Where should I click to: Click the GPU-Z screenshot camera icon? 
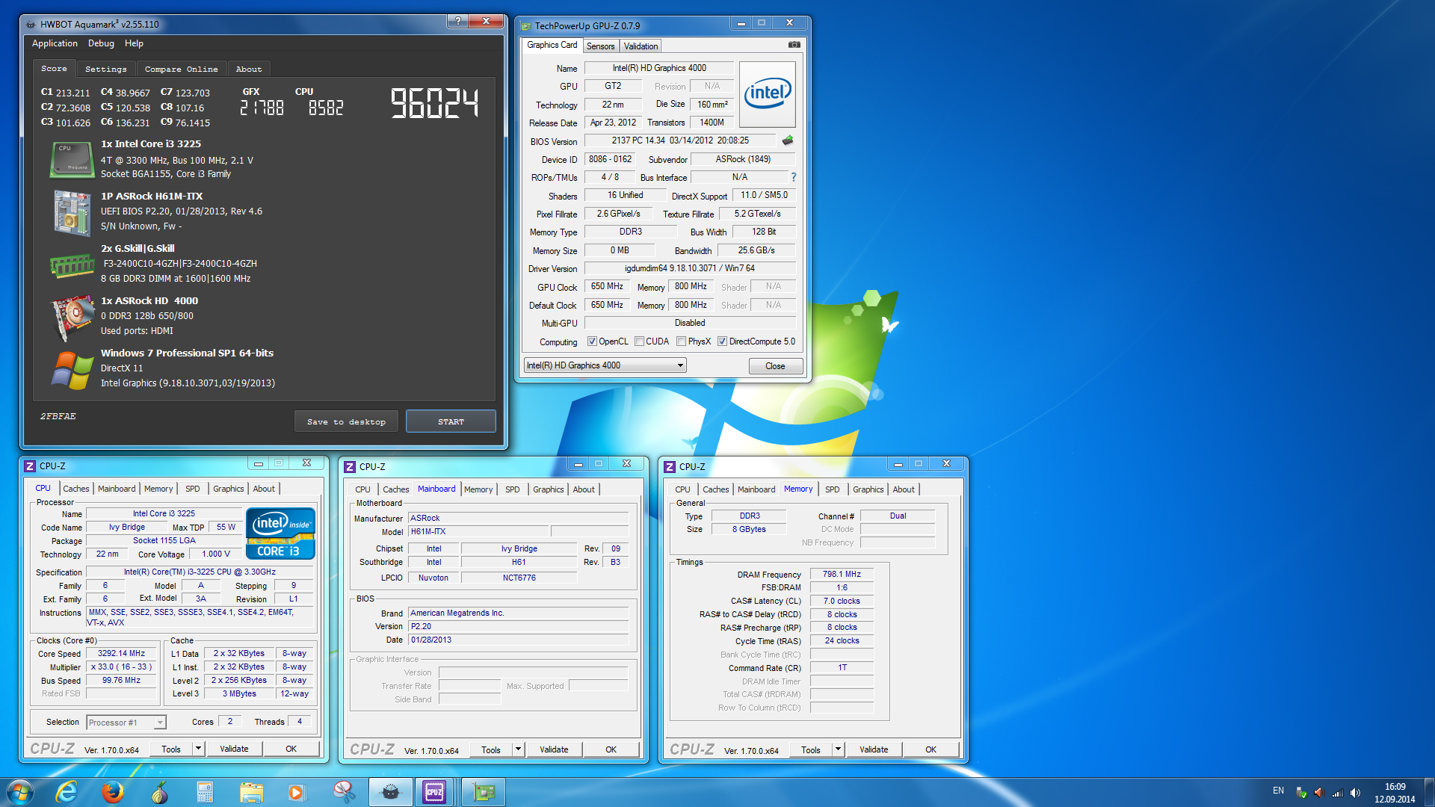coord(794,45)
